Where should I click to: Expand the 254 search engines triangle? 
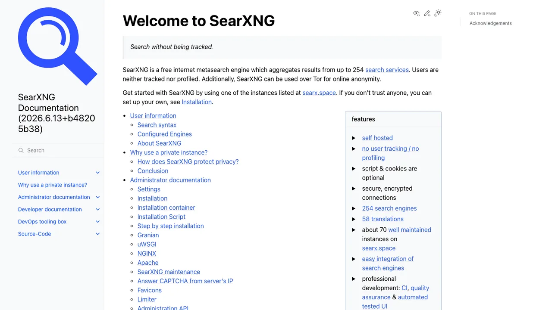(x=354, y=208)
